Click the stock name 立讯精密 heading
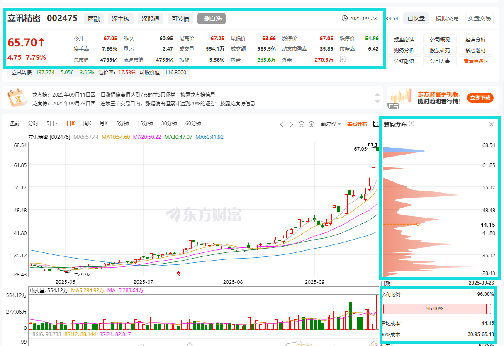The image size is (504, 346). pos(24,18)
